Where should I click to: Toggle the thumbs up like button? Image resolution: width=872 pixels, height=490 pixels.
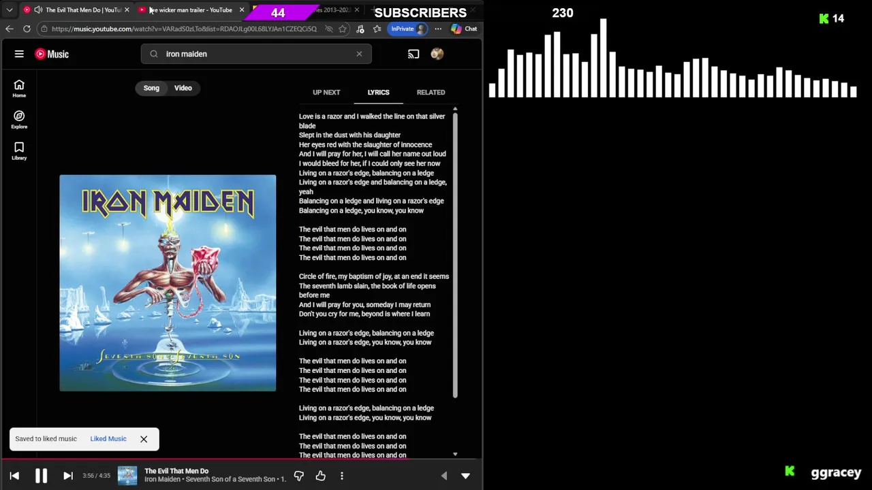(320, 476)
